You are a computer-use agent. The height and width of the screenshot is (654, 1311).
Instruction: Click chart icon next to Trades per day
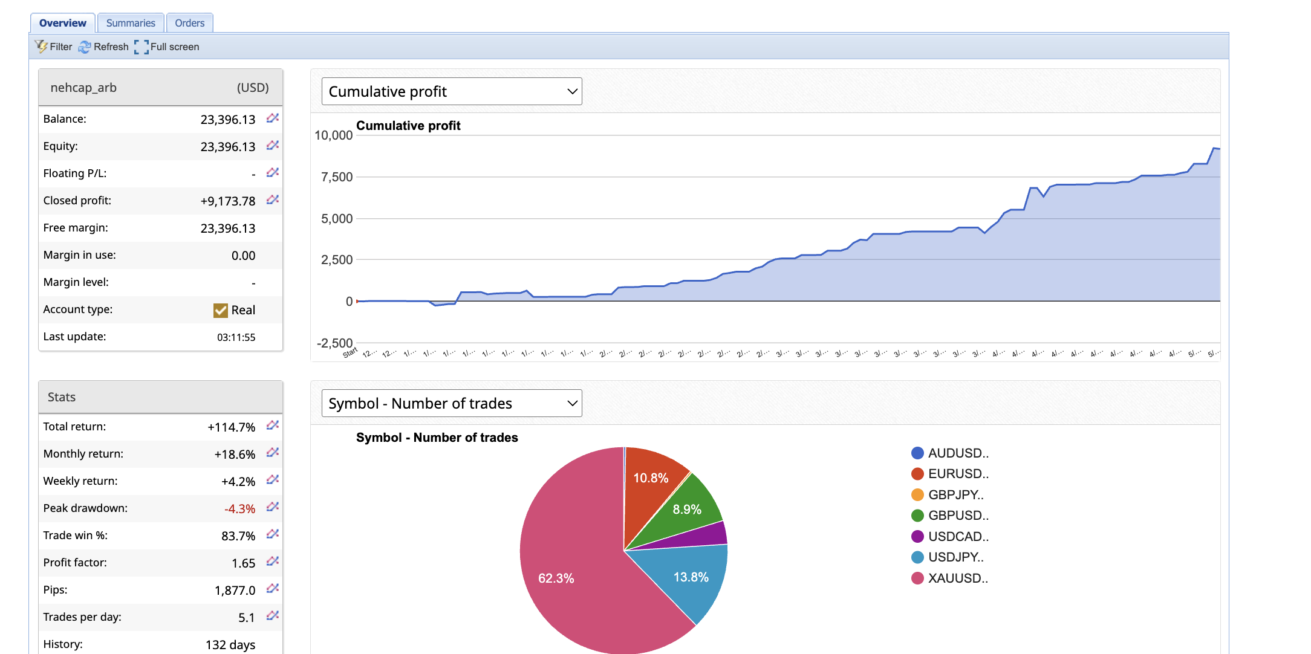[x=273, y=616]
